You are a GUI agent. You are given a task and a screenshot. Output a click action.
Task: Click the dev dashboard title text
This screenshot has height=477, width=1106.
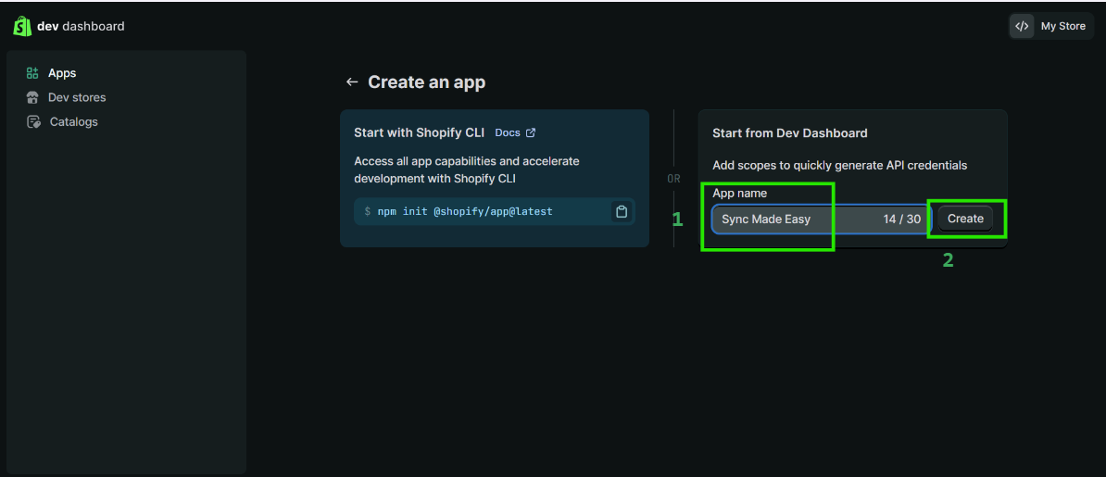click(x=81, y=26)
